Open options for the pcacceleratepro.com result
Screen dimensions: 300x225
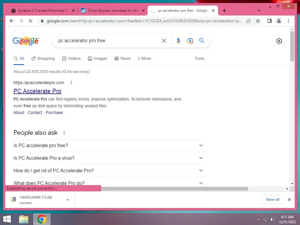tap(71, 83)
